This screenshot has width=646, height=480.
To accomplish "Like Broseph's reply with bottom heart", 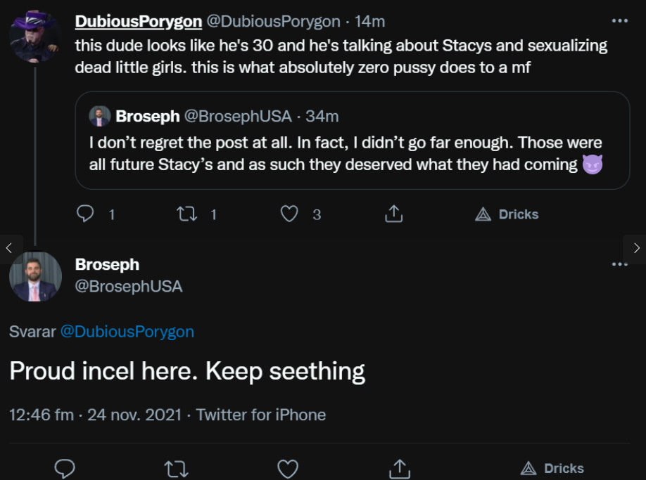I will click(288, 468).
